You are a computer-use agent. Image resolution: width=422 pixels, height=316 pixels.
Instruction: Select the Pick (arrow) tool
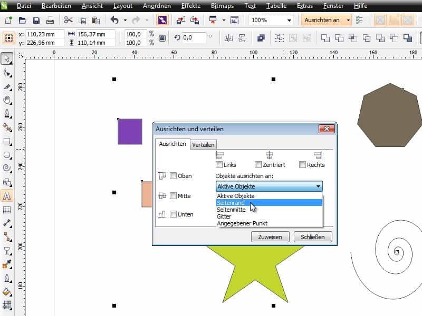coord(7,58)
